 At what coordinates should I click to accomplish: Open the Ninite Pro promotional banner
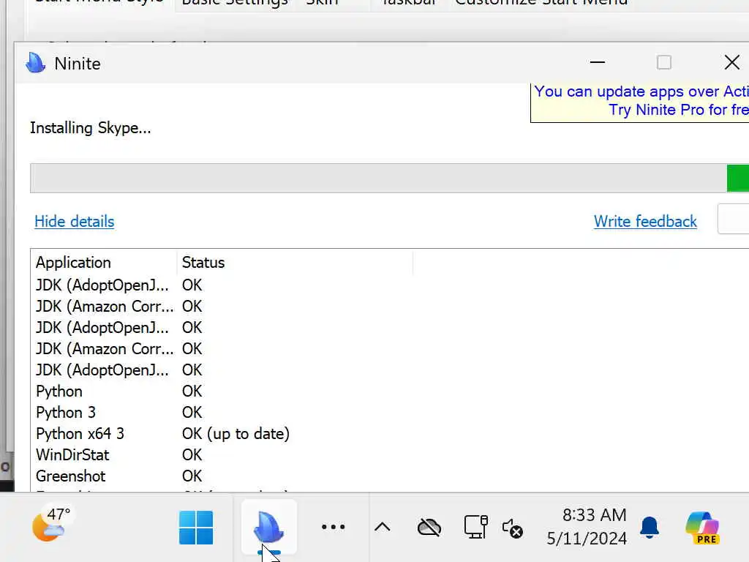click(640, 102)
